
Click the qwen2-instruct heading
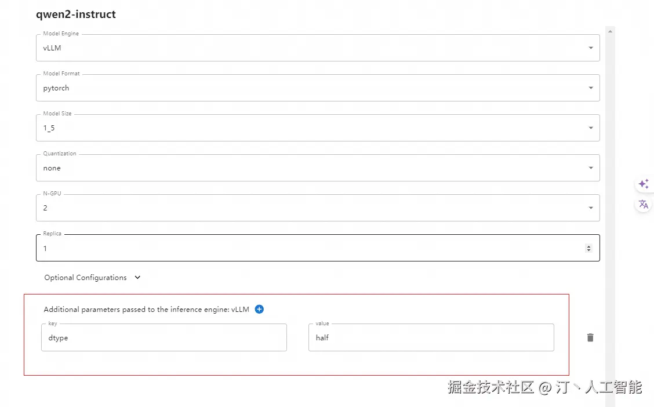76,14
